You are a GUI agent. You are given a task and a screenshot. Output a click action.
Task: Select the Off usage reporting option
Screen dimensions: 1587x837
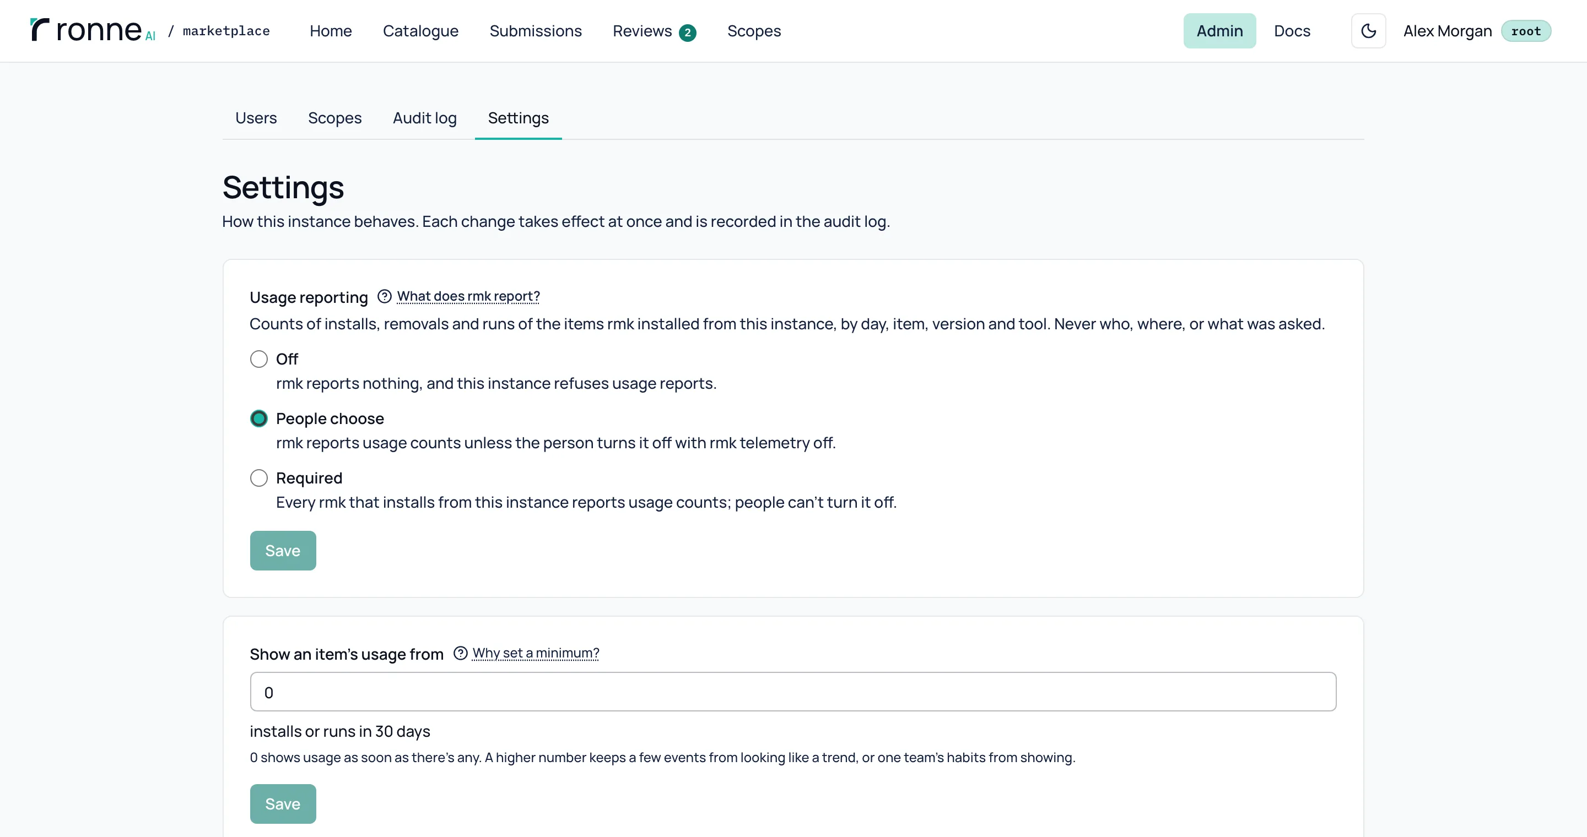click(x=259, y=359)
